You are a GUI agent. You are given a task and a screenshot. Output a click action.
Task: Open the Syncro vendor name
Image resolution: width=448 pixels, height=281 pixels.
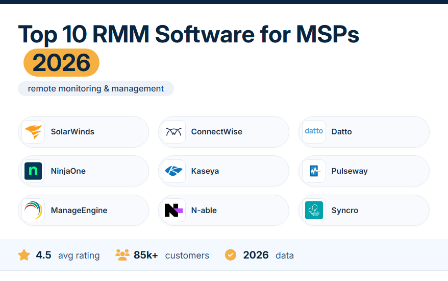pyautogui.click(x=344, y=210)
